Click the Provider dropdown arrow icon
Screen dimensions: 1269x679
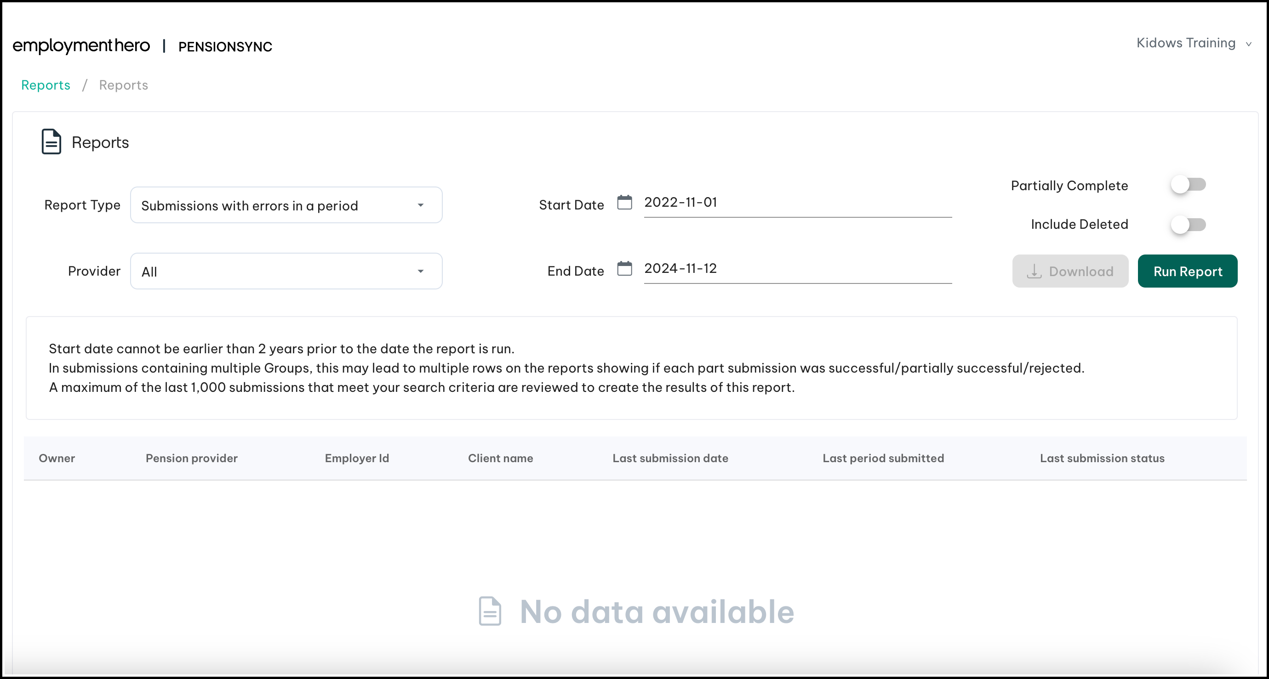(x=420, y=272)
